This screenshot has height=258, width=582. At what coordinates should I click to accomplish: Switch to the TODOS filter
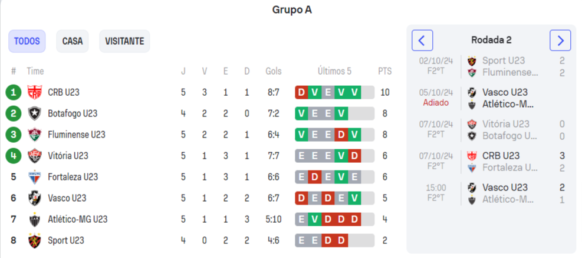(x=27, y=41)
